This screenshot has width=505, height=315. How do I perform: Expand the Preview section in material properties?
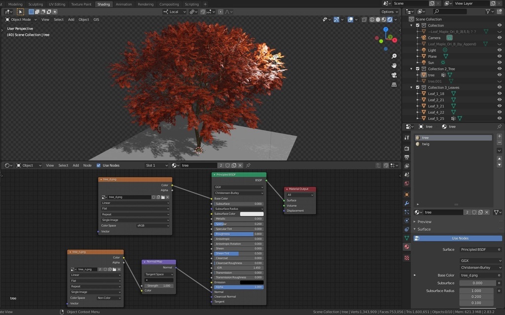point(425,222)
